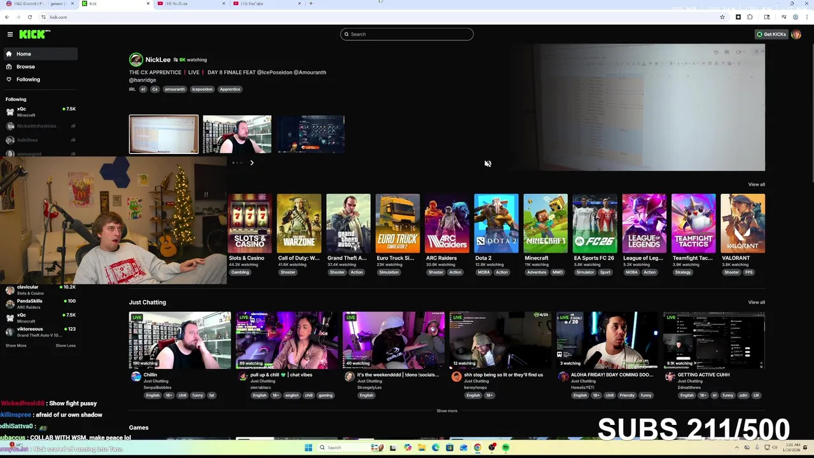
Task: Open the Windows Start button
Action: 308,448
